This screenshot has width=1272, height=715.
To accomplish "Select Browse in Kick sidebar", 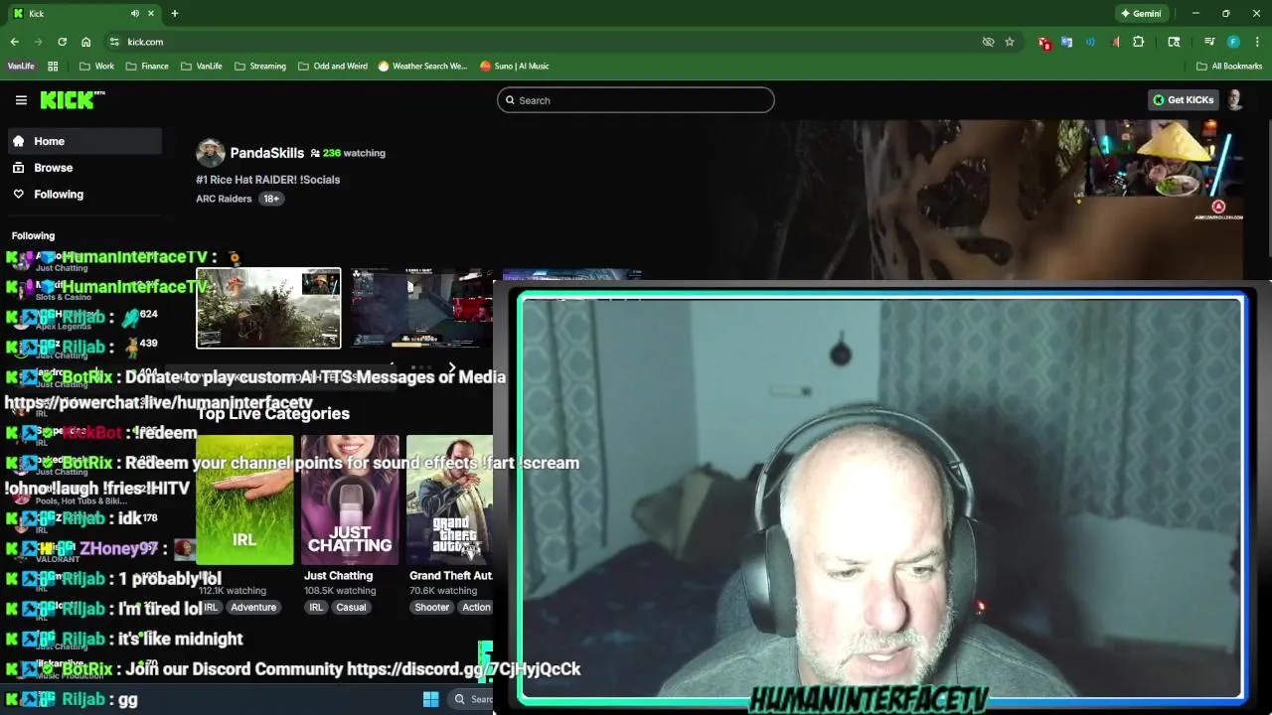I will click(84, 168).
